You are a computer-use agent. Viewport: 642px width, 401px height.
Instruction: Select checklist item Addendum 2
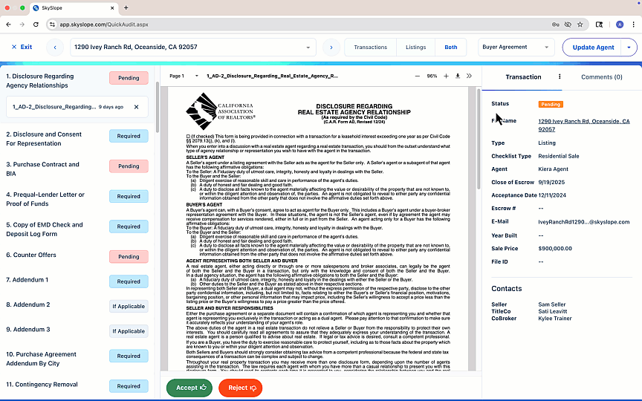pos(27,305)
